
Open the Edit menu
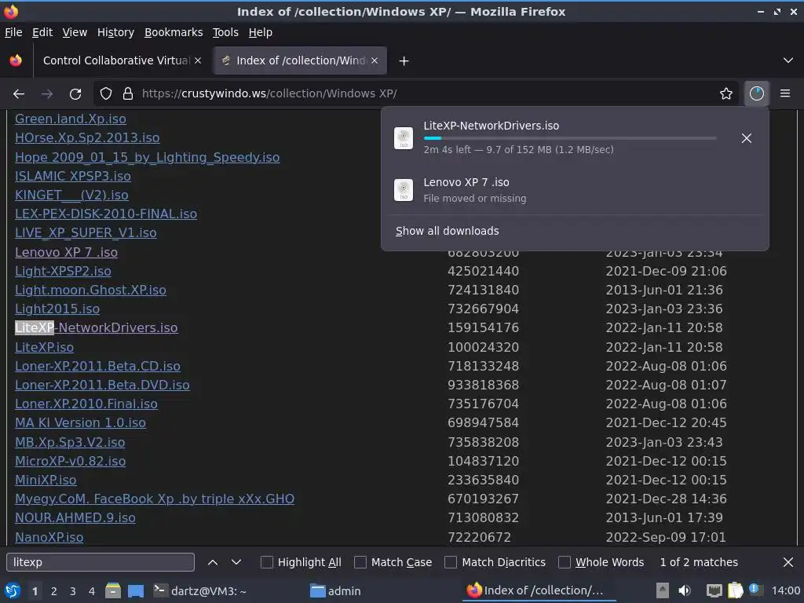[42, 32]
